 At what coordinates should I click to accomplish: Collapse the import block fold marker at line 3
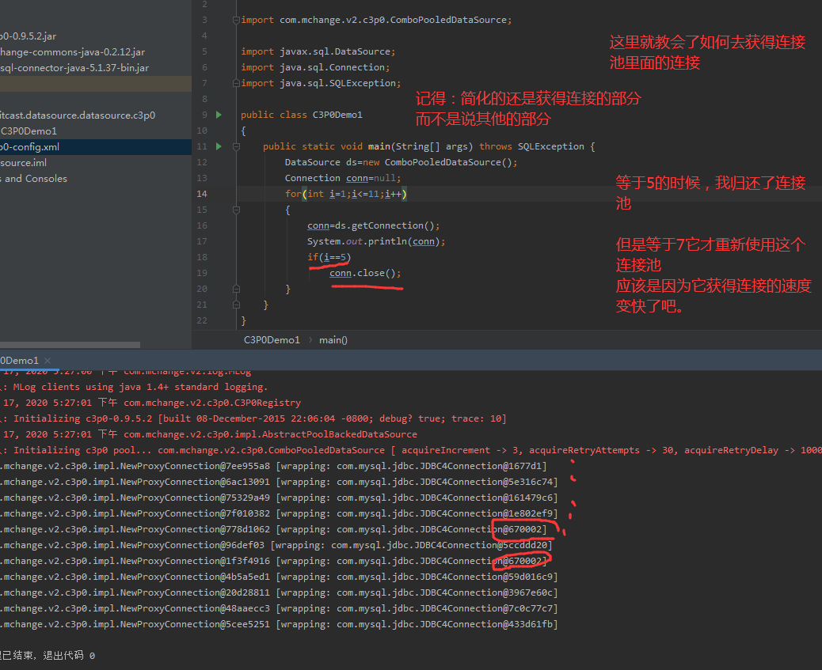(x=236, y=20)
